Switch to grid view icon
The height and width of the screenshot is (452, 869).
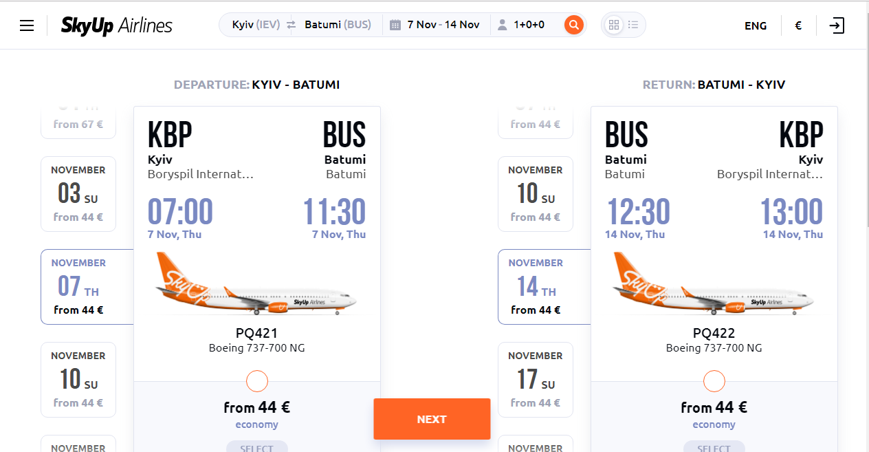(x=614, y=25)
